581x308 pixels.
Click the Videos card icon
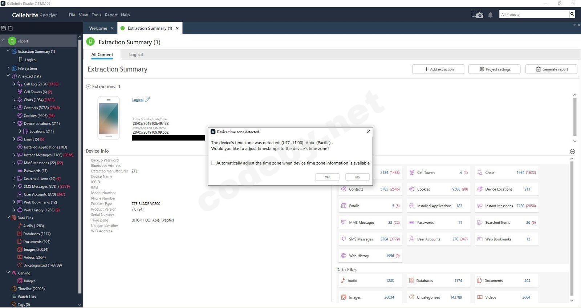point(480,297)
